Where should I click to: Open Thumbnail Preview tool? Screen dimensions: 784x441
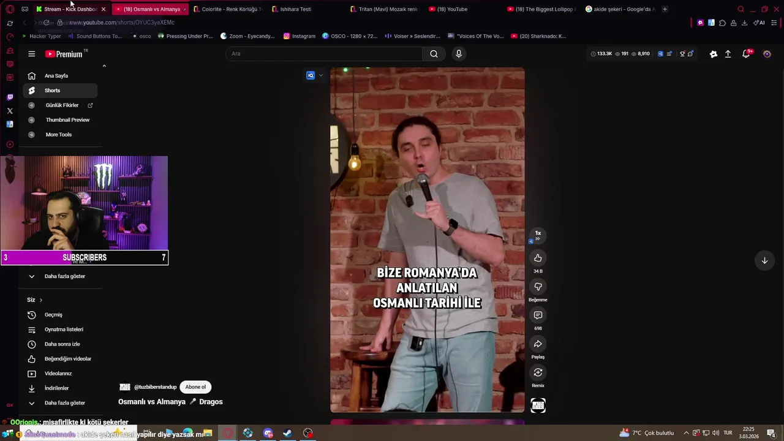point(60,120)
